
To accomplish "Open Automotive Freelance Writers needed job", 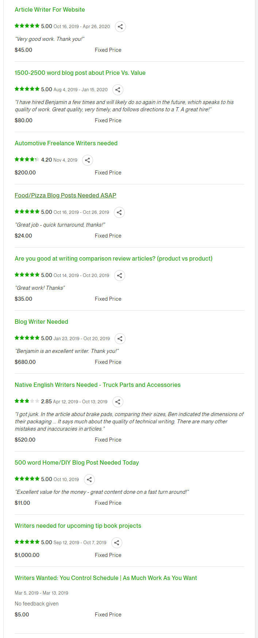I will 66,143.
